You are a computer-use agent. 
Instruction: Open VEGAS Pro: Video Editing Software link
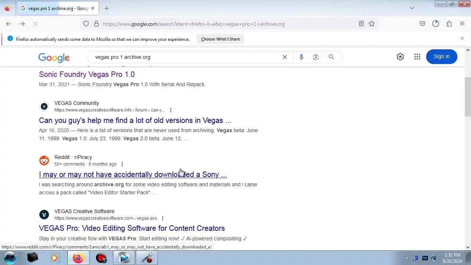coord(132,228)
